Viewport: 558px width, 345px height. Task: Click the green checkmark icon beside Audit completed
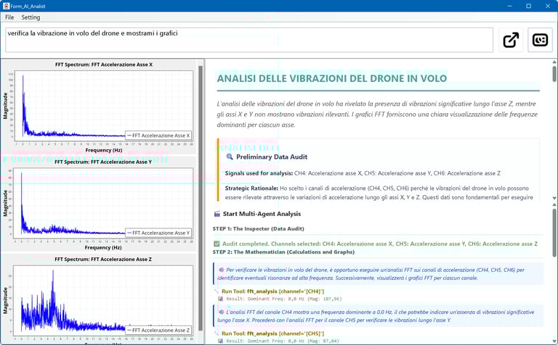[x=217, y=244]
